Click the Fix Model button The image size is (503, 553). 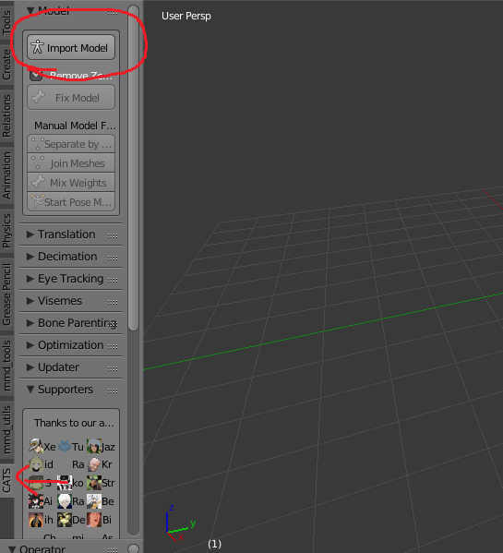71,97
